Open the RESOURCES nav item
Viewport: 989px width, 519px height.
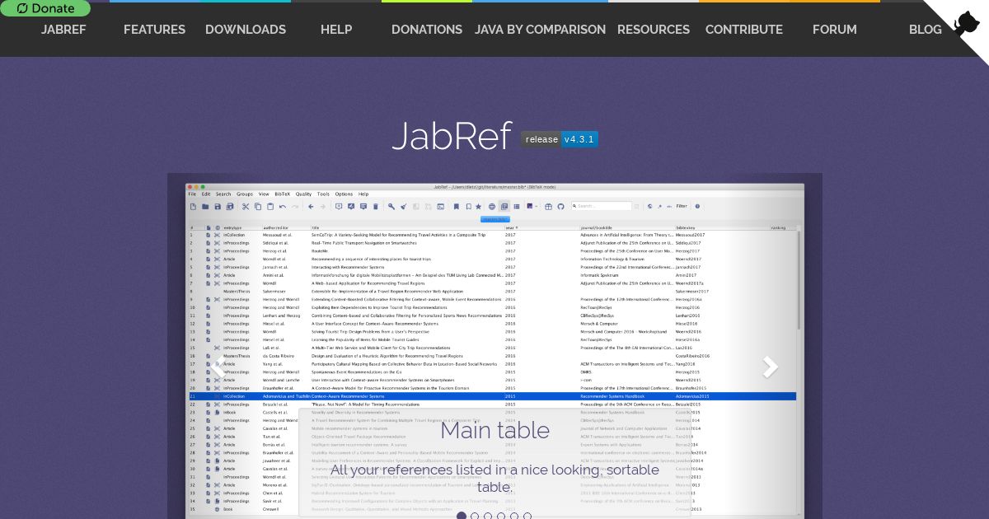654,30
